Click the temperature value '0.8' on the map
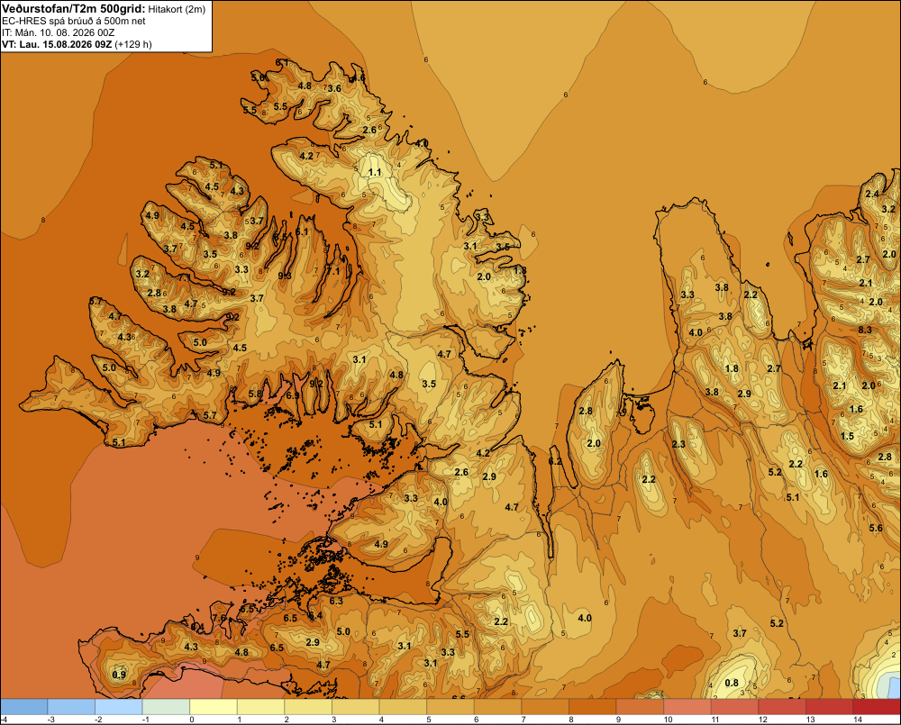901x725 pixels. click(732, 683)
